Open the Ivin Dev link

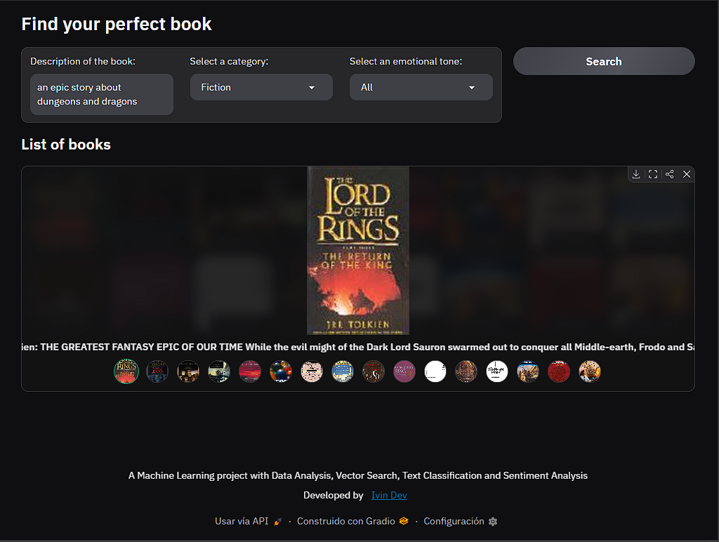pos(389,495)
